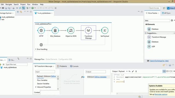Open the Output Payload target dropdown
Viewport: 175px width, 98px height.
tap(127, 71)
